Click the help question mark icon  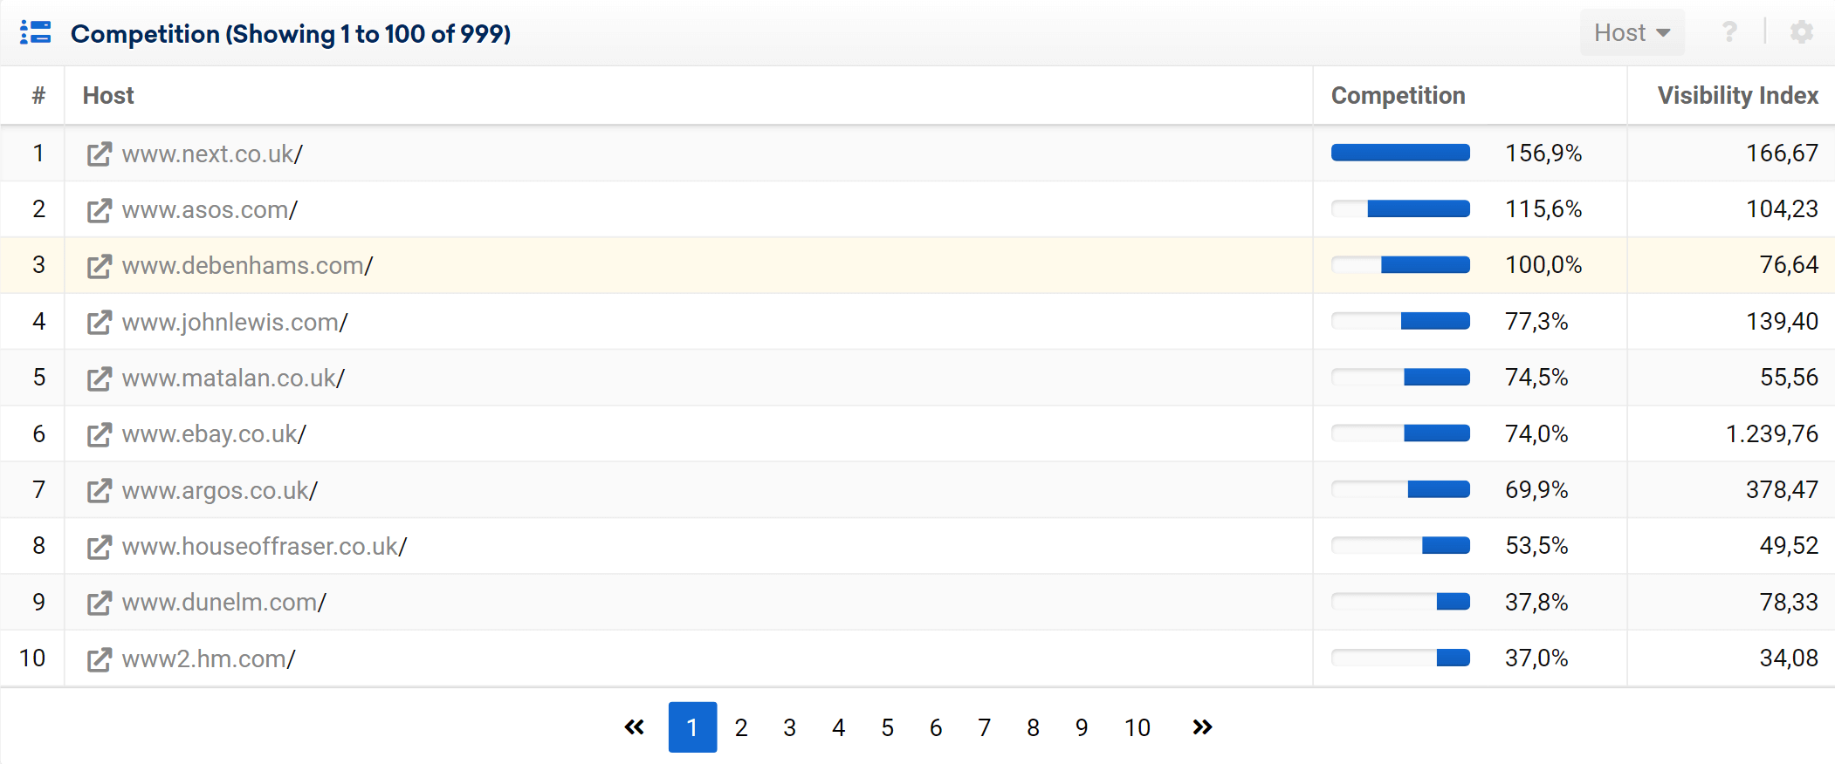pos(1729,32)
